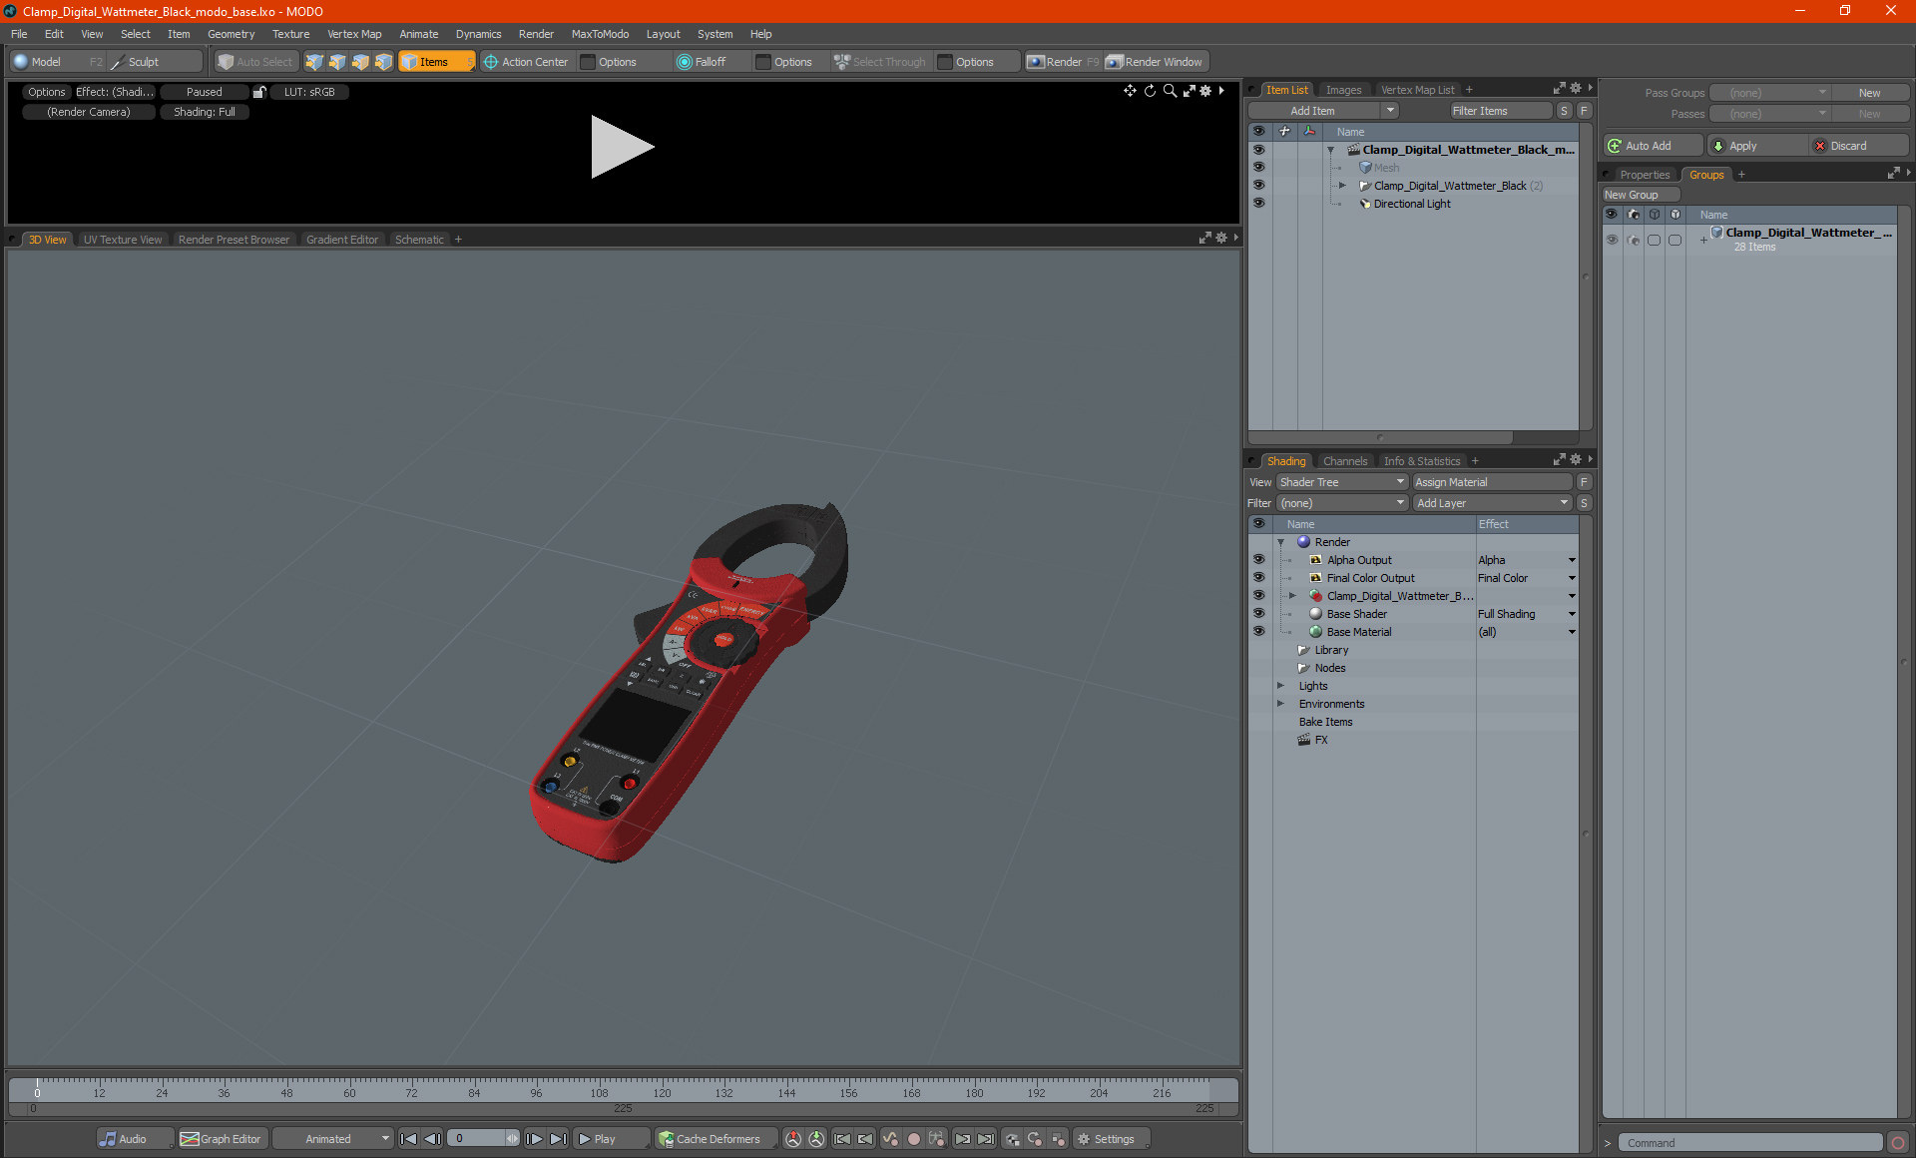
Task: Click zoom magnifier in render preview
Action: click(1170, 91)
